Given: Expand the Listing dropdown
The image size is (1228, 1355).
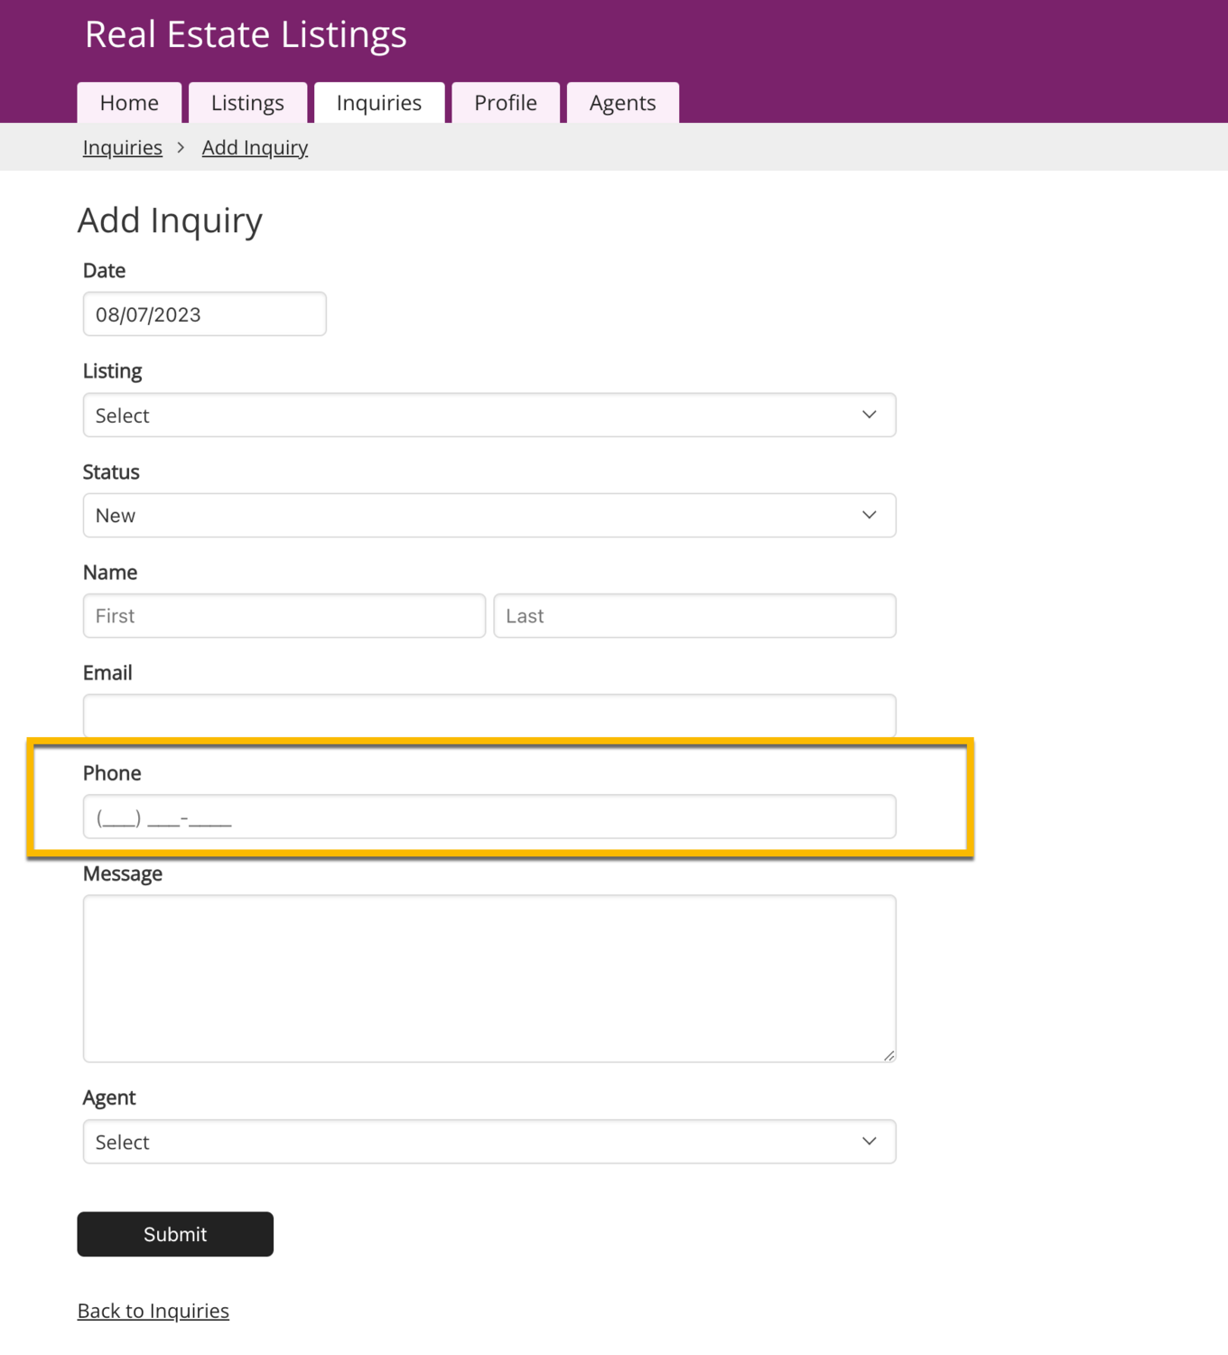Looking at the screenshot, I should [x=488, y=416].
